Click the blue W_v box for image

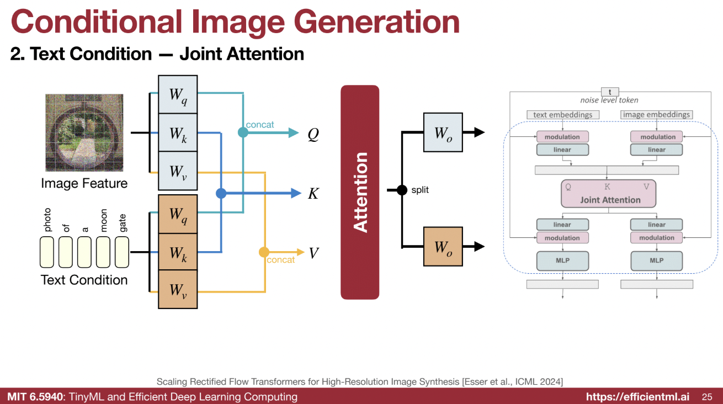coord(177,171)
